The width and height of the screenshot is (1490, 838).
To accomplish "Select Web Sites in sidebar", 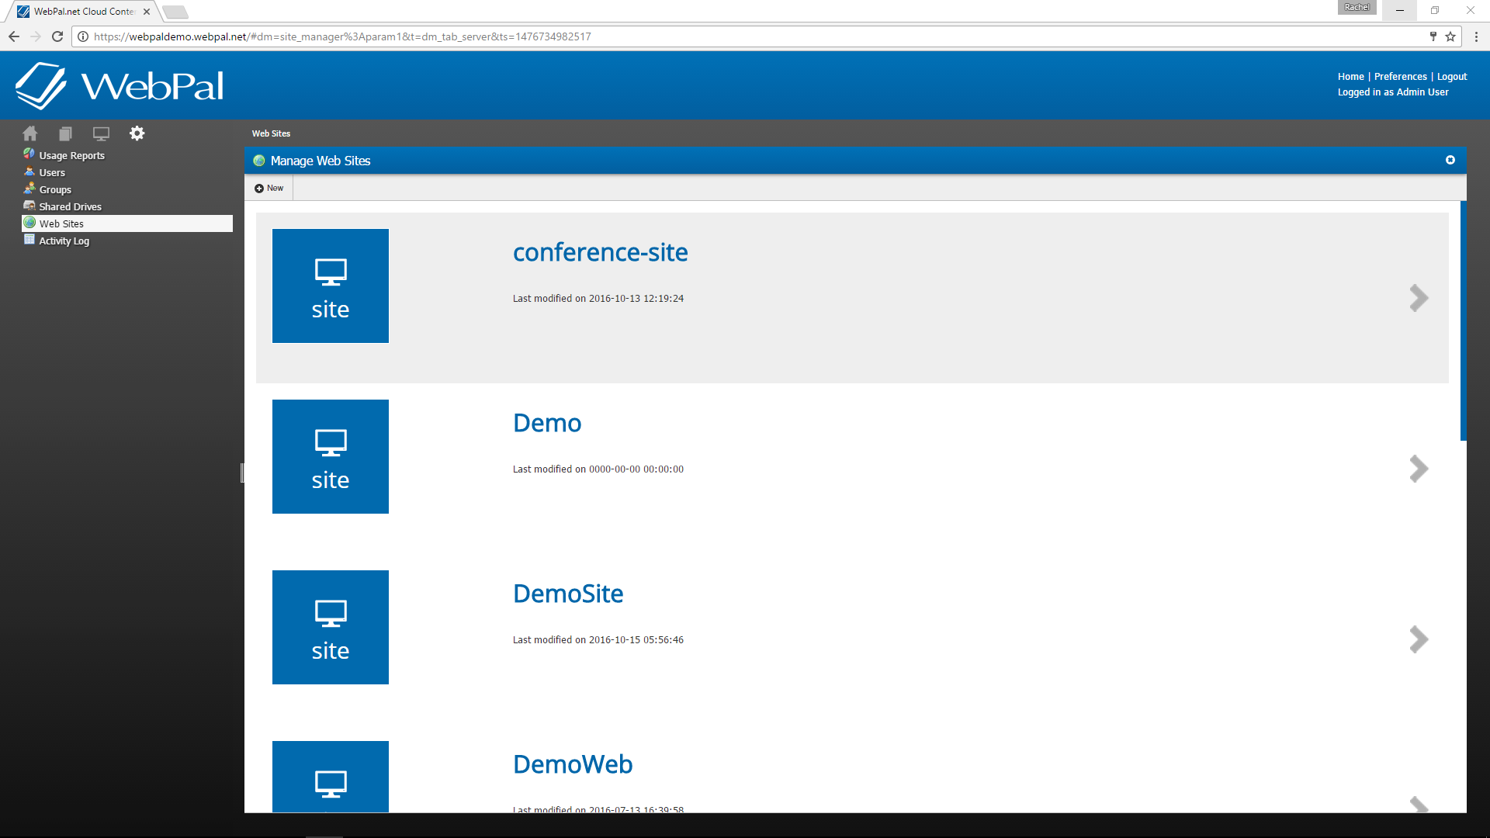I will 127,223.
